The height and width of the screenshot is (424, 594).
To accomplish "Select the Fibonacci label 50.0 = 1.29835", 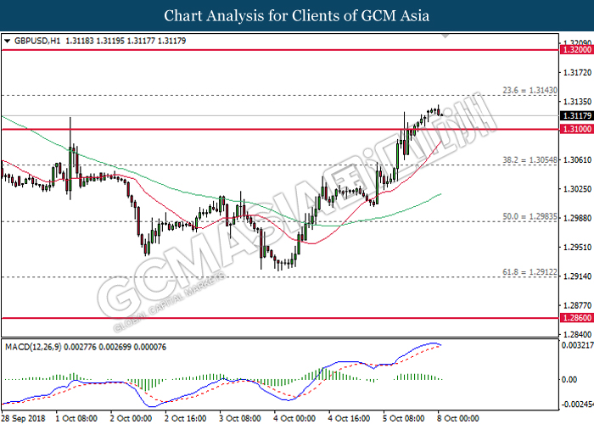I will click(x=530, y=216).
